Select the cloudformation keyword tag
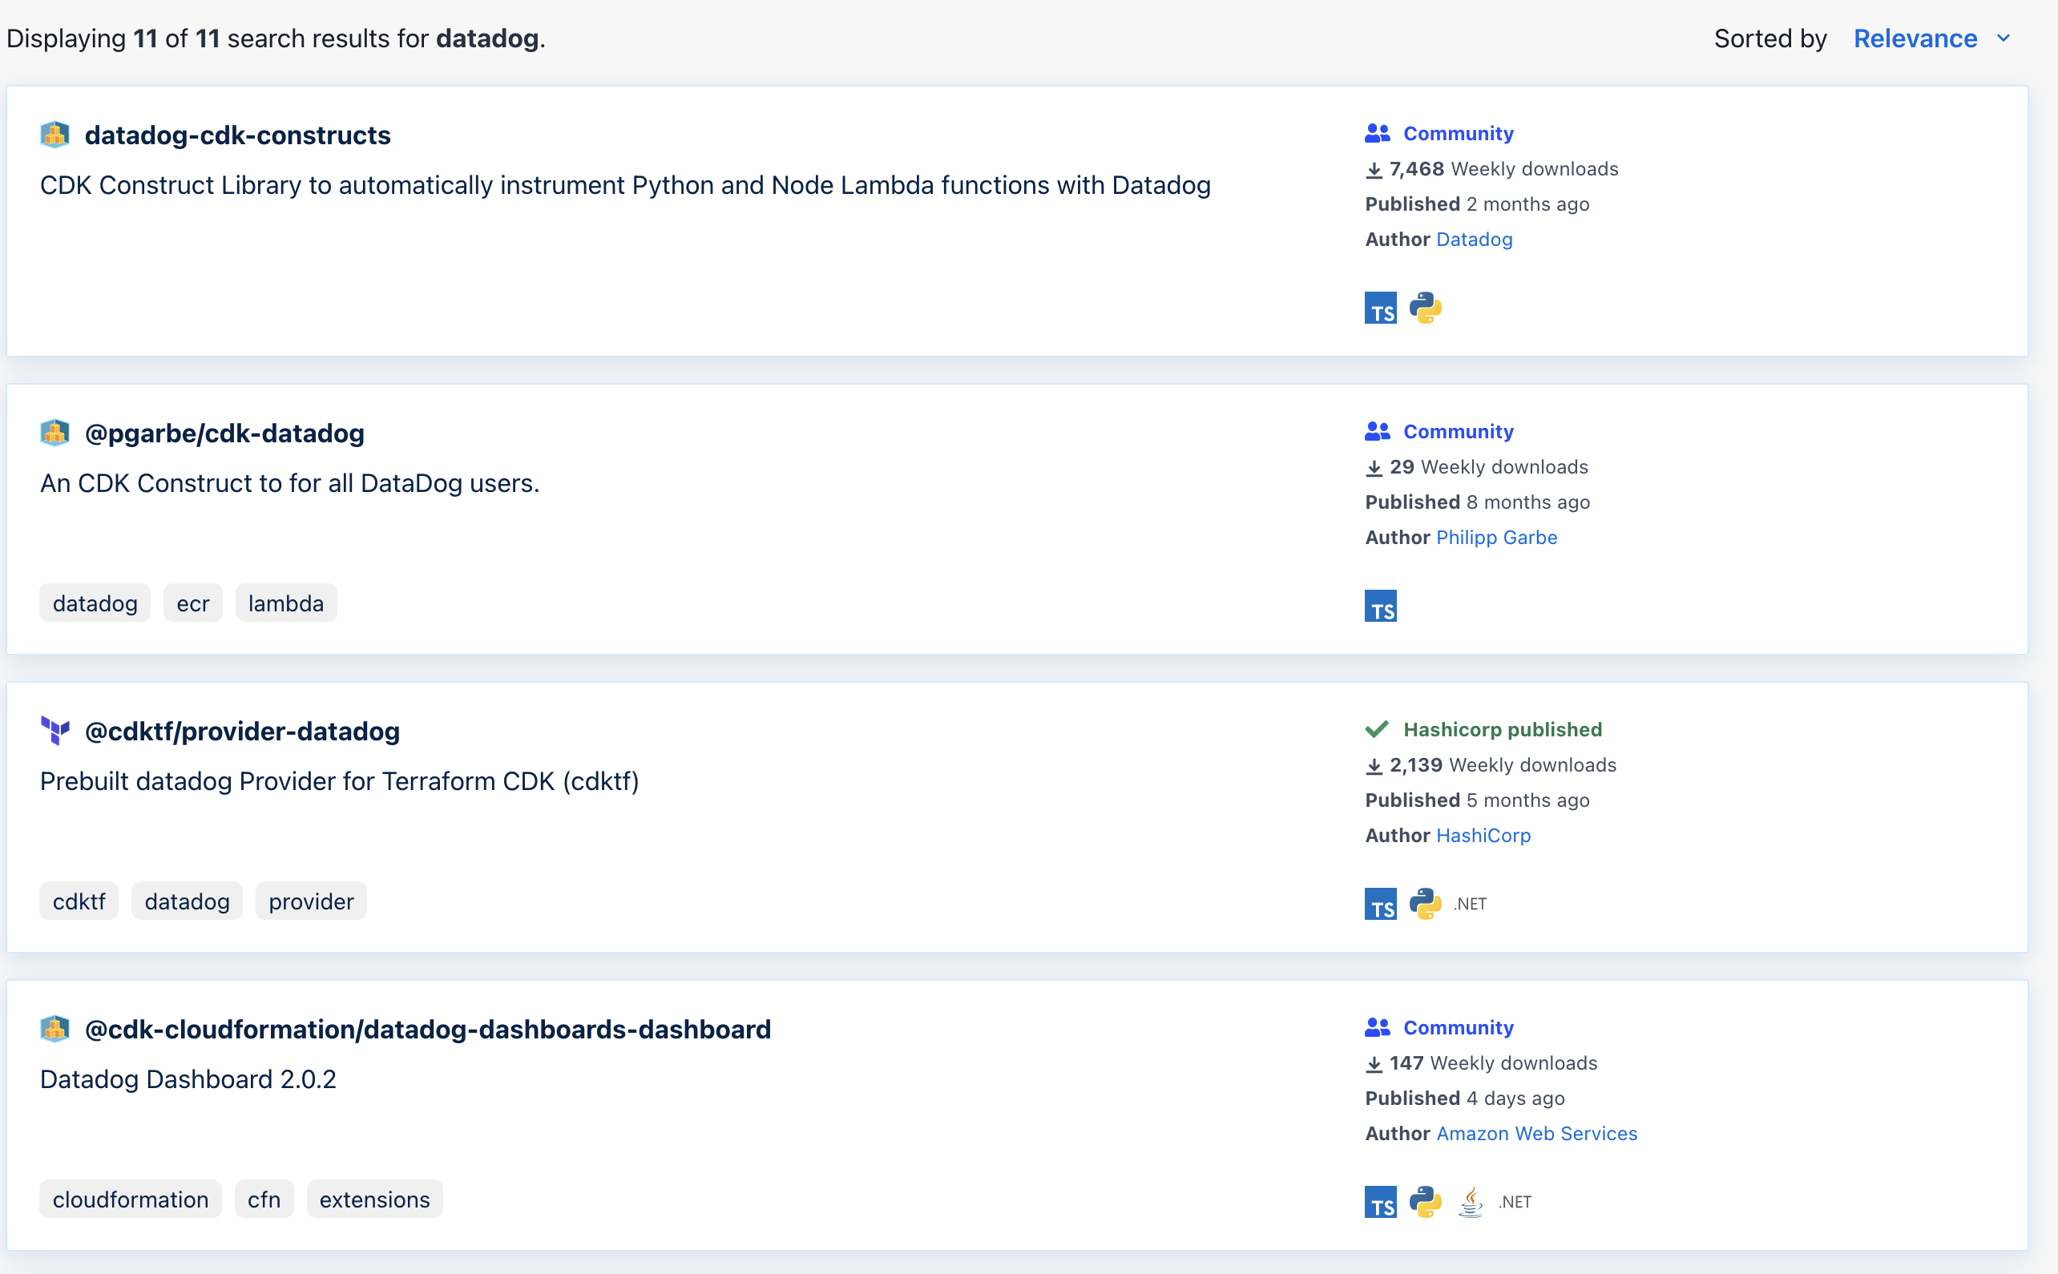This screenshot has height=1274, width=2058. coord(130,1199)
